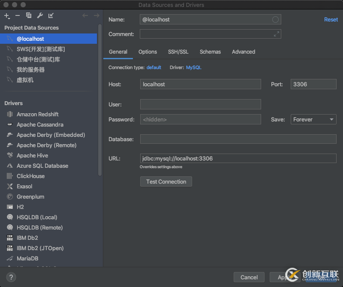This screenshot has height=287, width=343.
Task: Click the color circle in Name field
Action: [x=275, y=19]
